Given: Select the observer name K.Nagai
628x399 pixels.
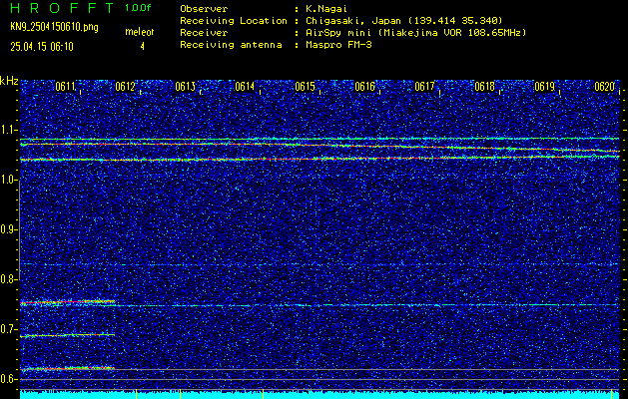Looking at the screenshot, I should click(x=326, y=8).
